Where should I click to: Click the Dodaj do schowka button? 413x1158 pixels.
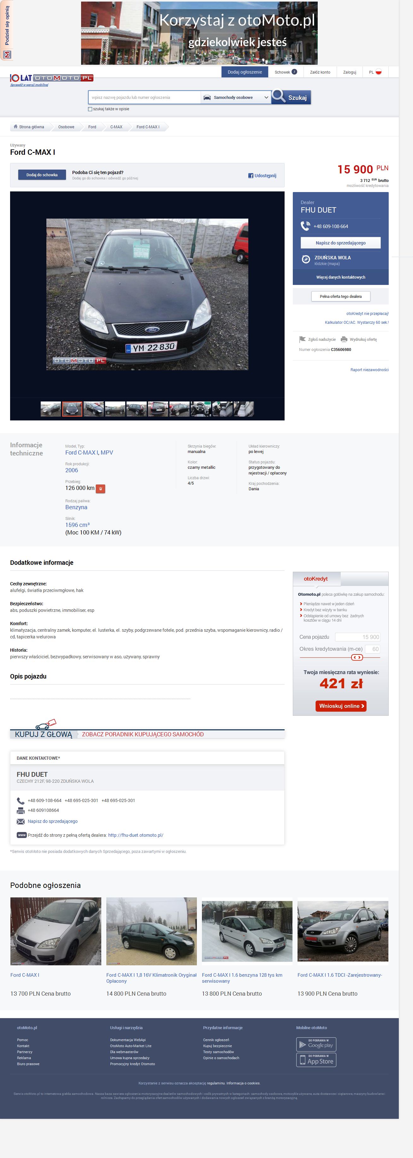[42, 175]
